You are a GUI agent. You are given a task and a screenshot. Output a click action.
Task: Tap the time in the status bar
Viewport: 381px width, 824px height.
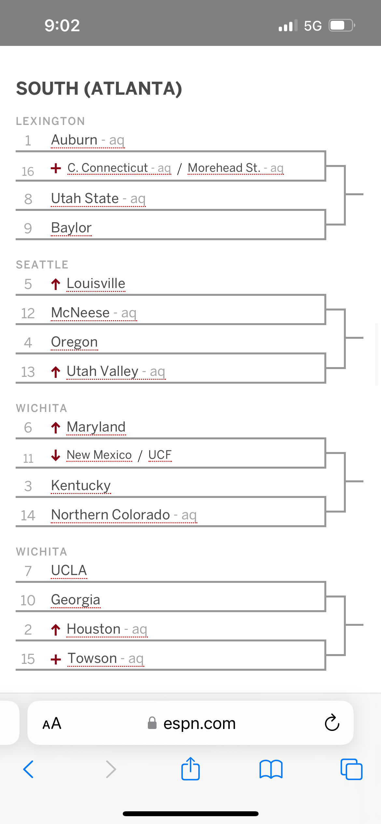coord(62,25)
